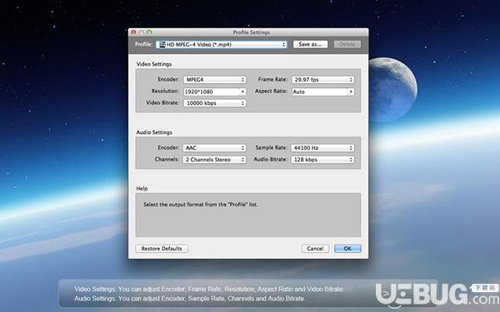Image resolution: width=500 pixels, height=312 pixels.
Task: Click the Cancel button
Action: point(315,249)
